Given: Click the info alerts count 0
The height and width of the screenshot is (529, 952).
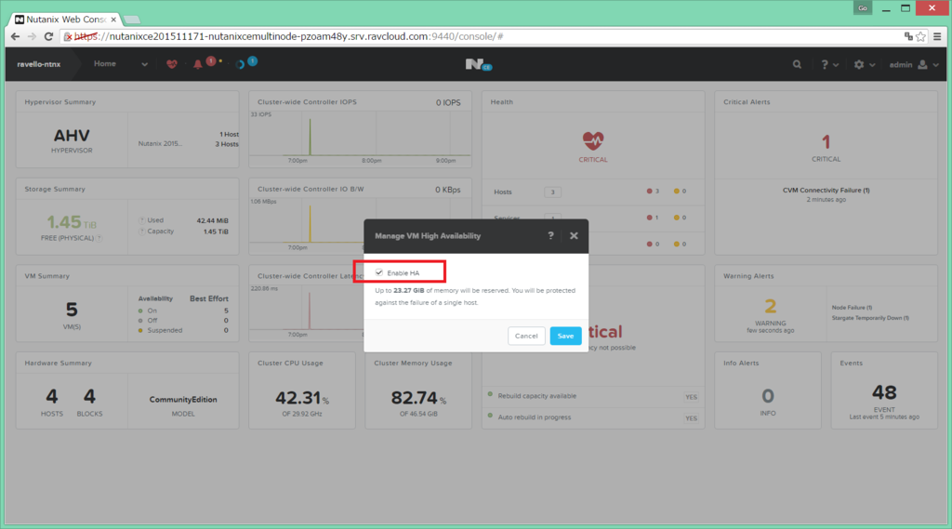Looking at the screenshot, I should coord(767,396).
